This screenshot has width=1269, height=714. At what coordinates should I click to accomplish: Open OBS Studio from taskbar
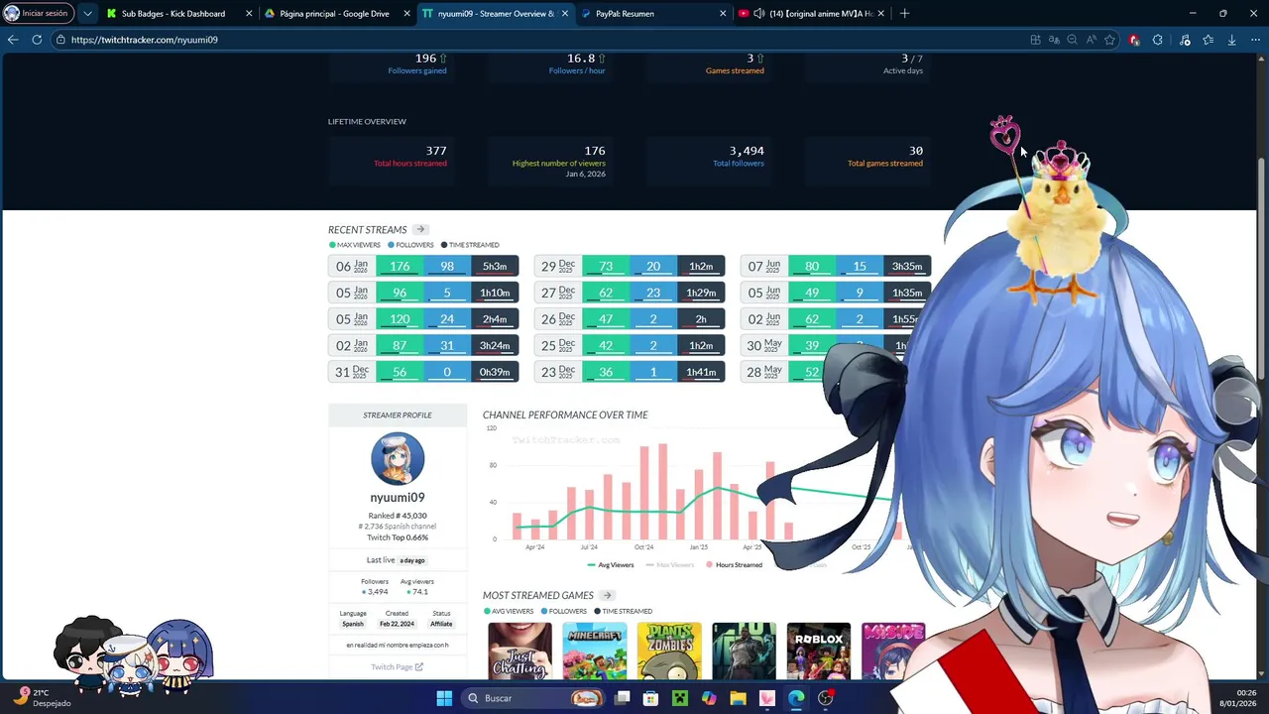pos(825,698)
